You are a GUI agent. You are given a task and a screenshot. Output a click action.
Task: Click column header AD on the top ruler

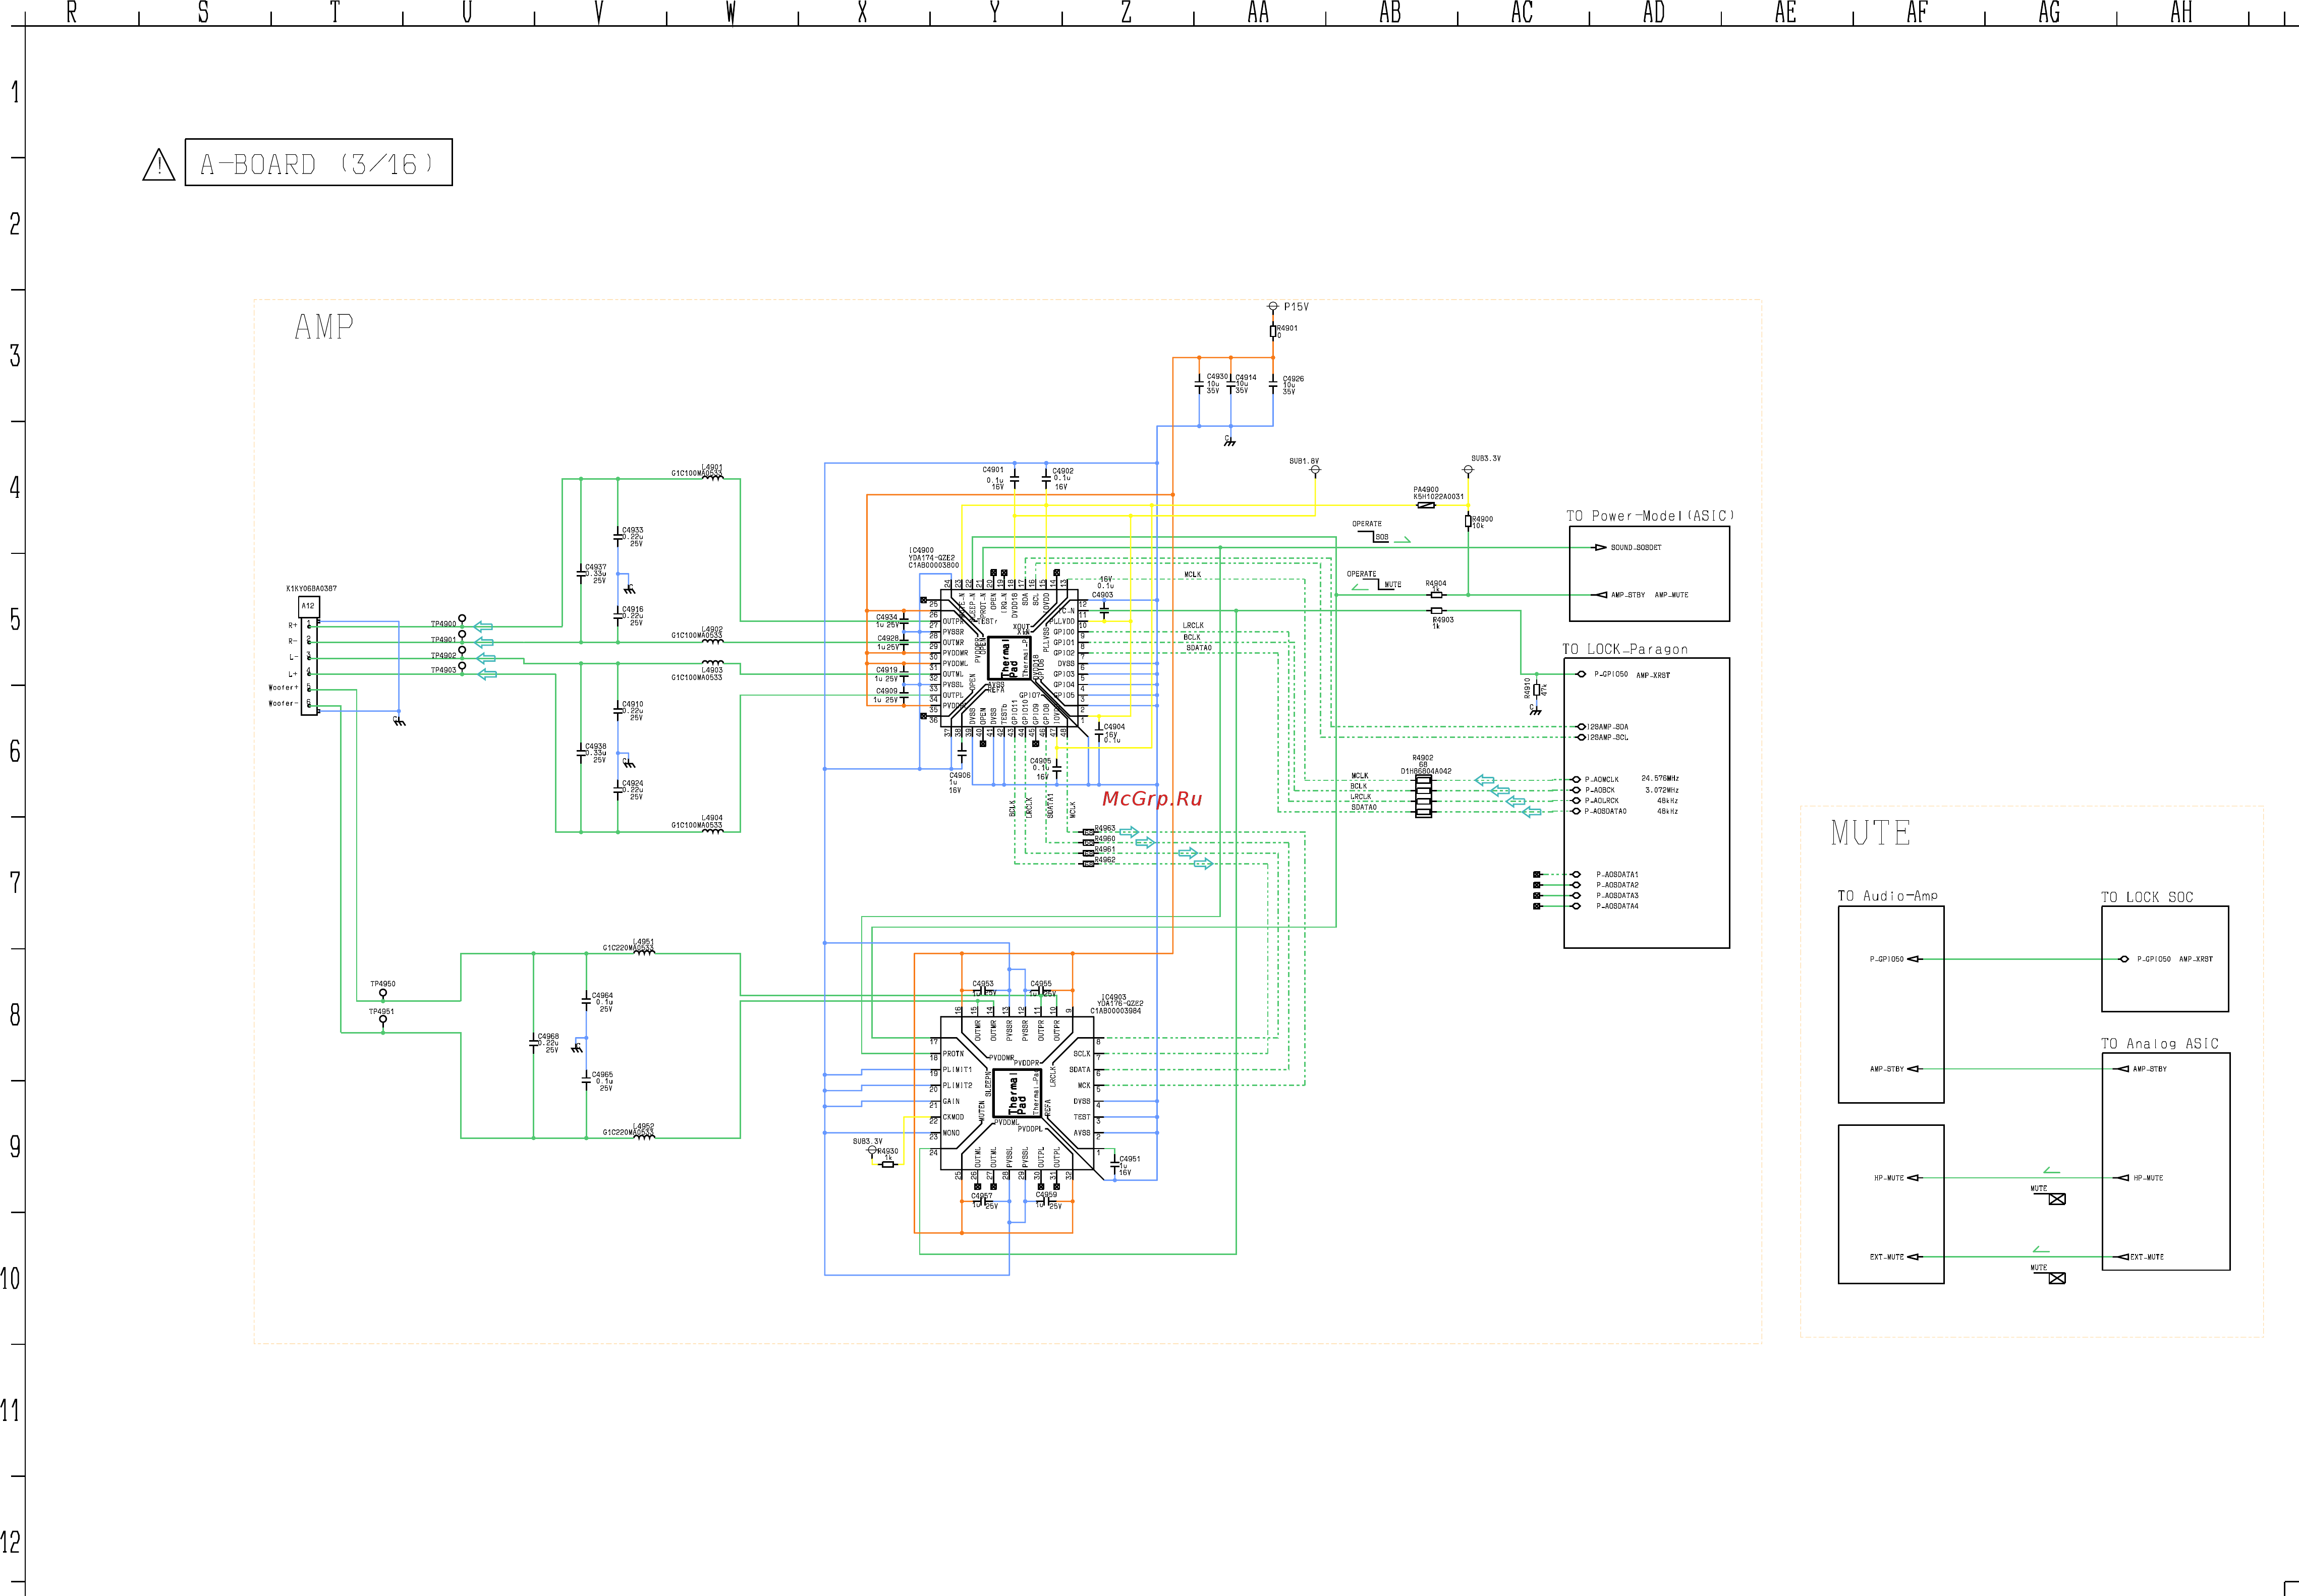click(1654, 12)
